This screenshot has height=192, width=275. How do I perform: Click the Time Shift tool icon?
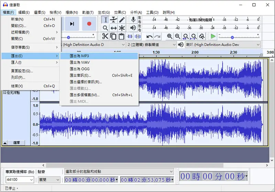[113, 28]
